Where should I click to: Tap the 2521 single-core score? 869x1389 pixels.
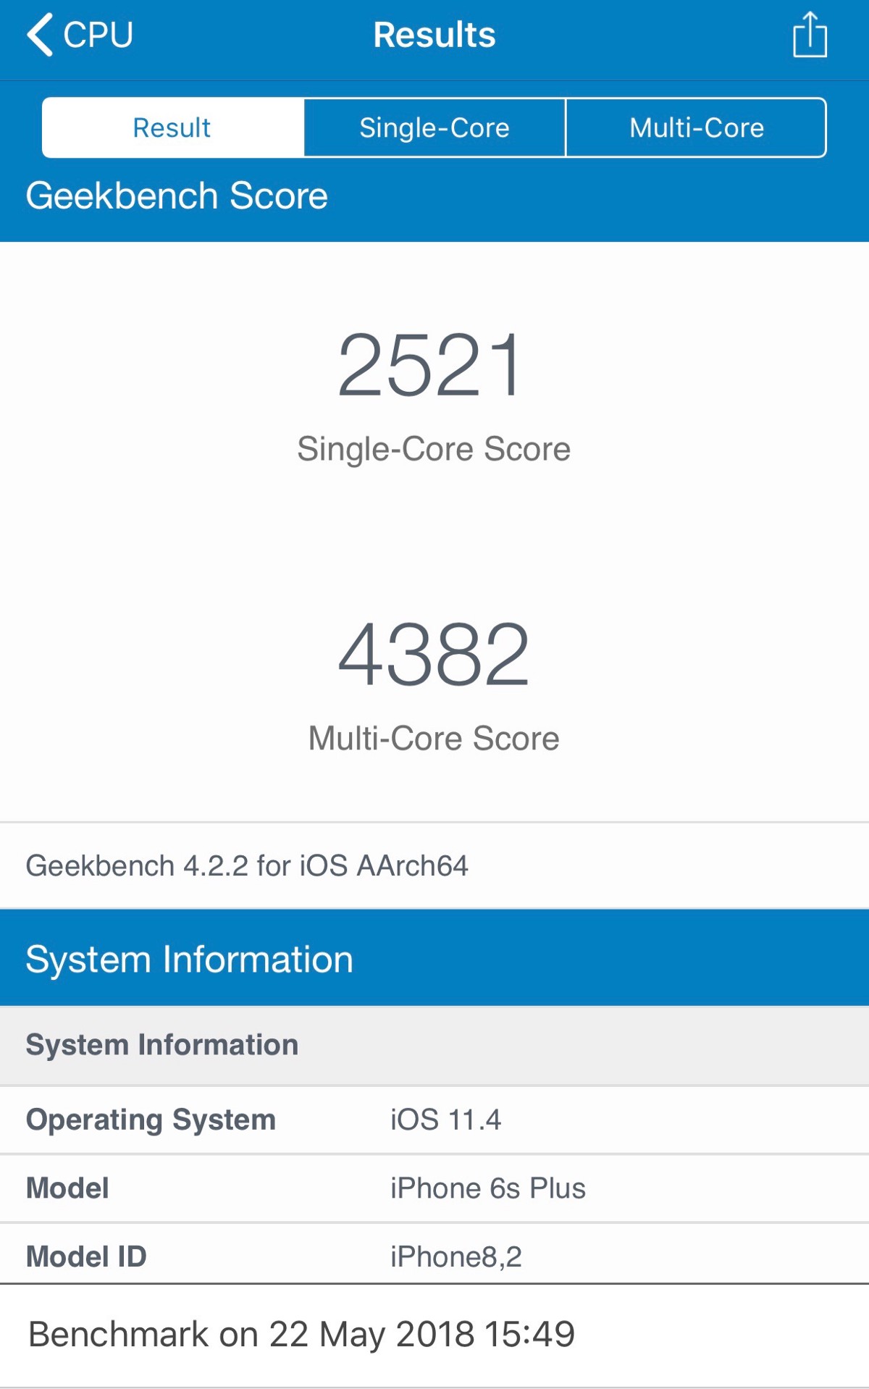(x=431, y=365)
